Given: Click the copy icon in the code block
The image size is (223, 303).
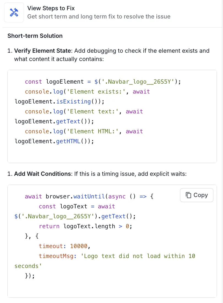Looking at the screenshot, I should 189,195.
